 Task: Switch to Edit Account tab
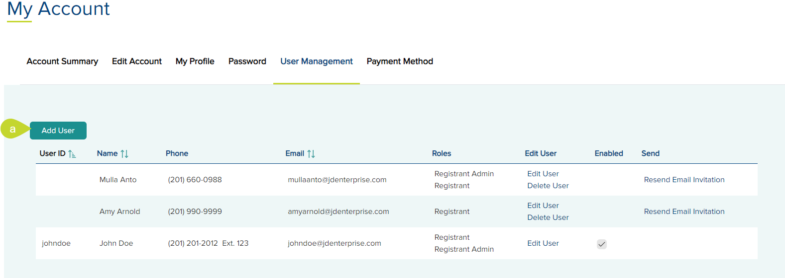pyautogui.click(x=137, y=62)
